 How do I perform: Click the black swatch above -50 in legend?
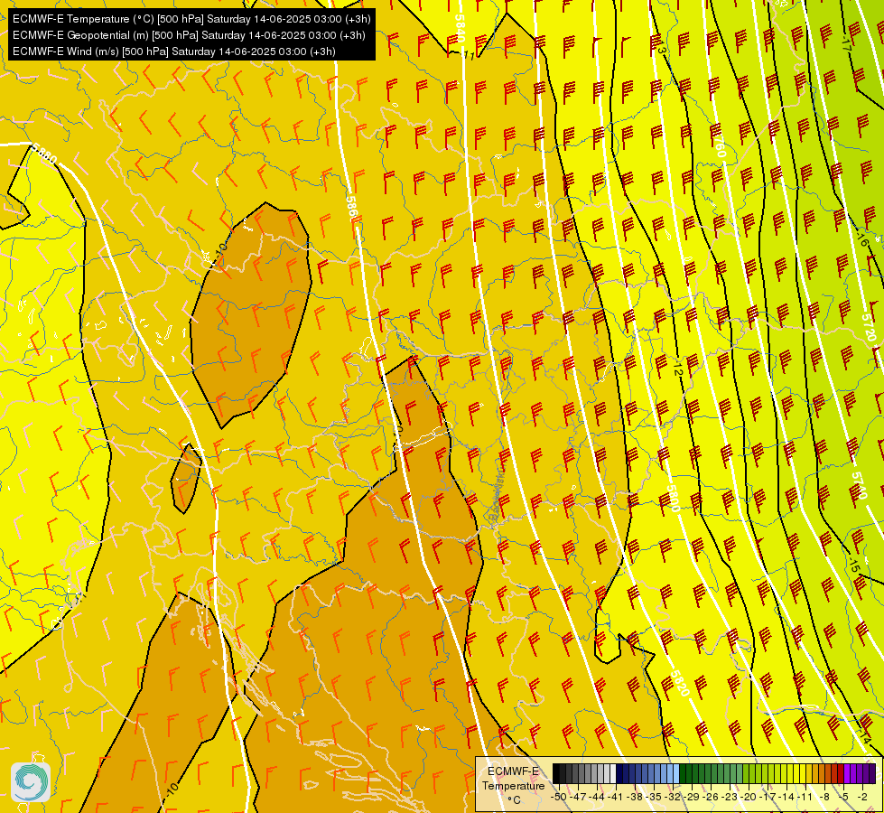point(556,773)
